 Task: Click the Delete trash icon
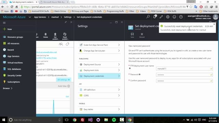(46, 36)
